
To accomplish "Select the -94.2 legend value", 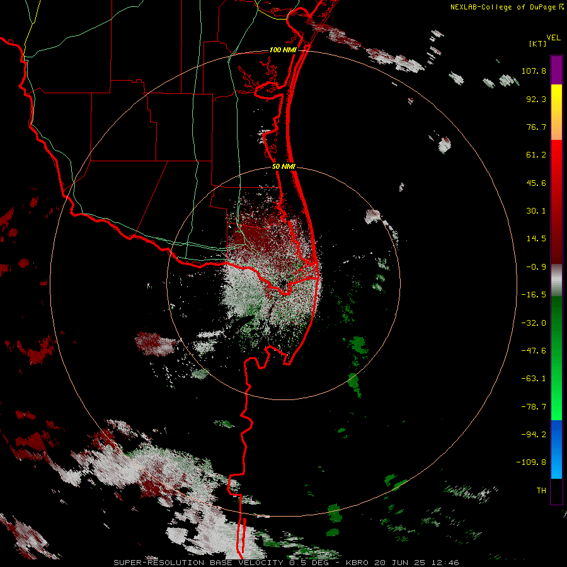I will tap(534, 435).
